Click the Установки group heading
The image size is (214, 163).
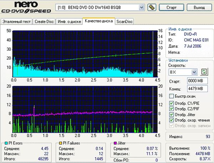[178, 60]
